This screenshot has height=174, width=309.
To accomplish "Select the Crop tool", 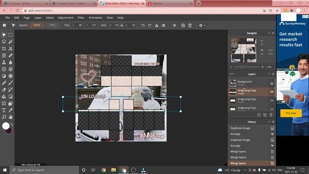I will (x=4, y=48).
